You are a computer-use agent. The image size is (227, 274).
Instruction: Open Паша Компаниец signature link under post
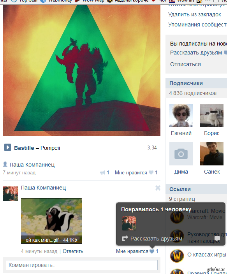coord(32,165)
